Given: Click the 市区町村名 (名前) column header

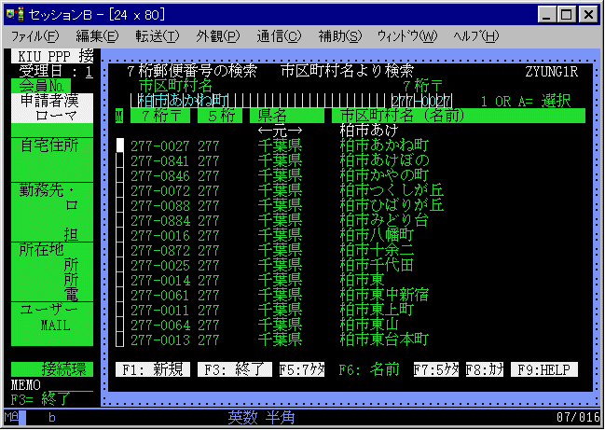Looking at the screenshot, I should [x=459, y=116].
